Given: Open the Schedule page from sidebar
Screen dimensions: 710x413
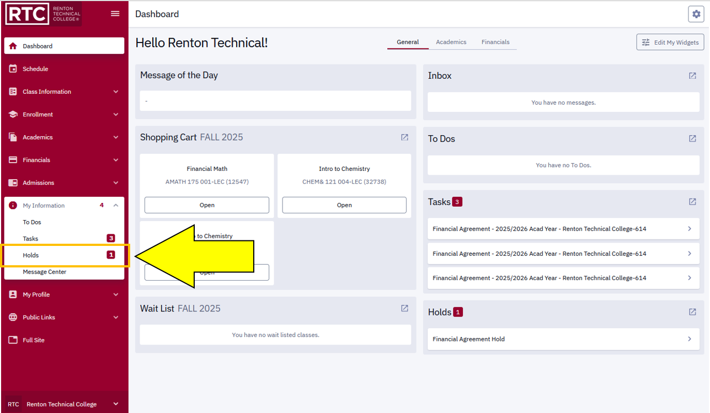Looking at the screenshot, I should (x=35, y=69).
